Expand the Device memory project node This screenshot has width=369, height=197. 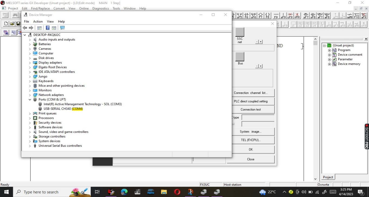point(329,64)
